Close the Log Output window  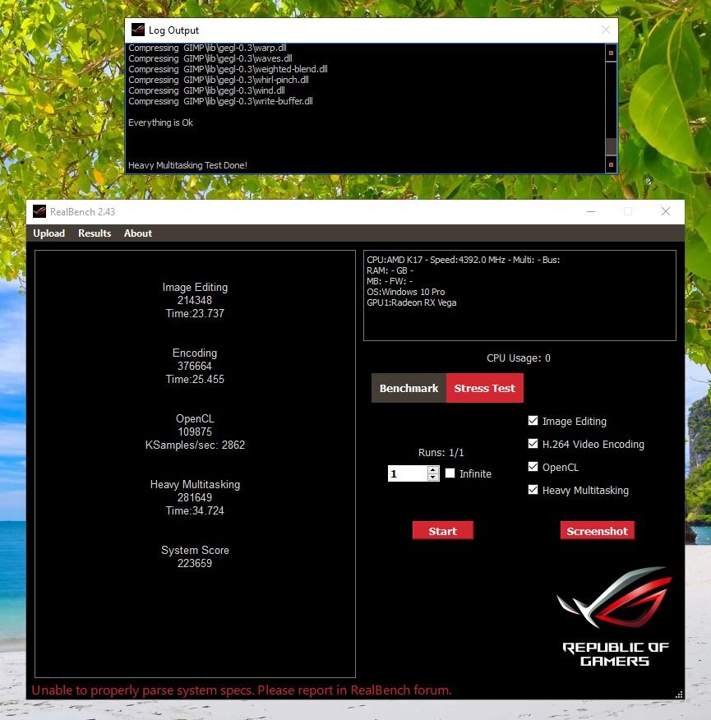pyautogui.click(x=605, y=30)
